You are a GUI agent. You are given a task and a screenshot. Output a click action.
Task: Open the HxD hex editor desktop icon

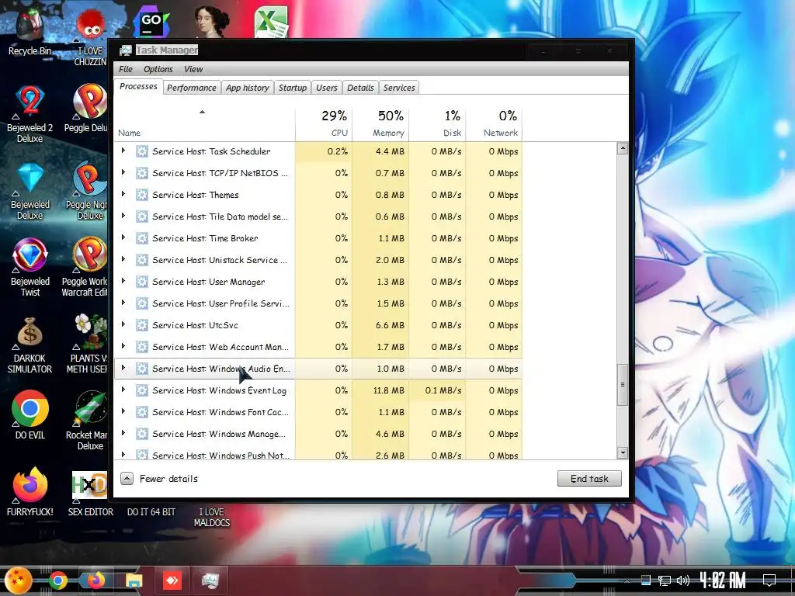click(x=90, y=493)
